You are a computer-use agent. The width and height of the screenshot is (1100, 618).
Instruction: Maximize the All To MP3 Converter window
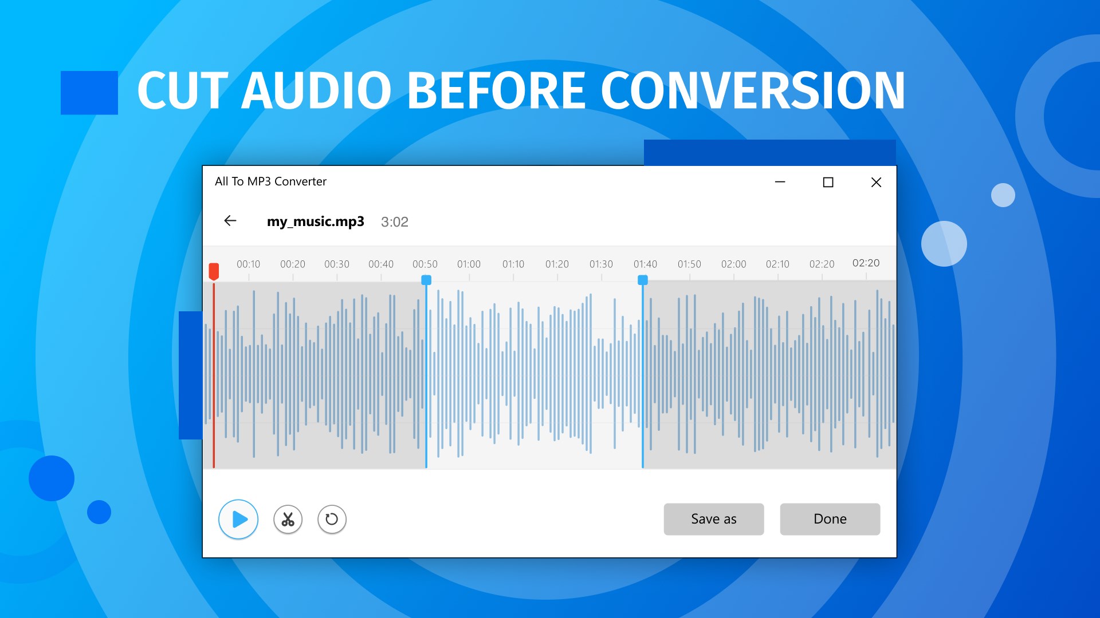[828, 182]
